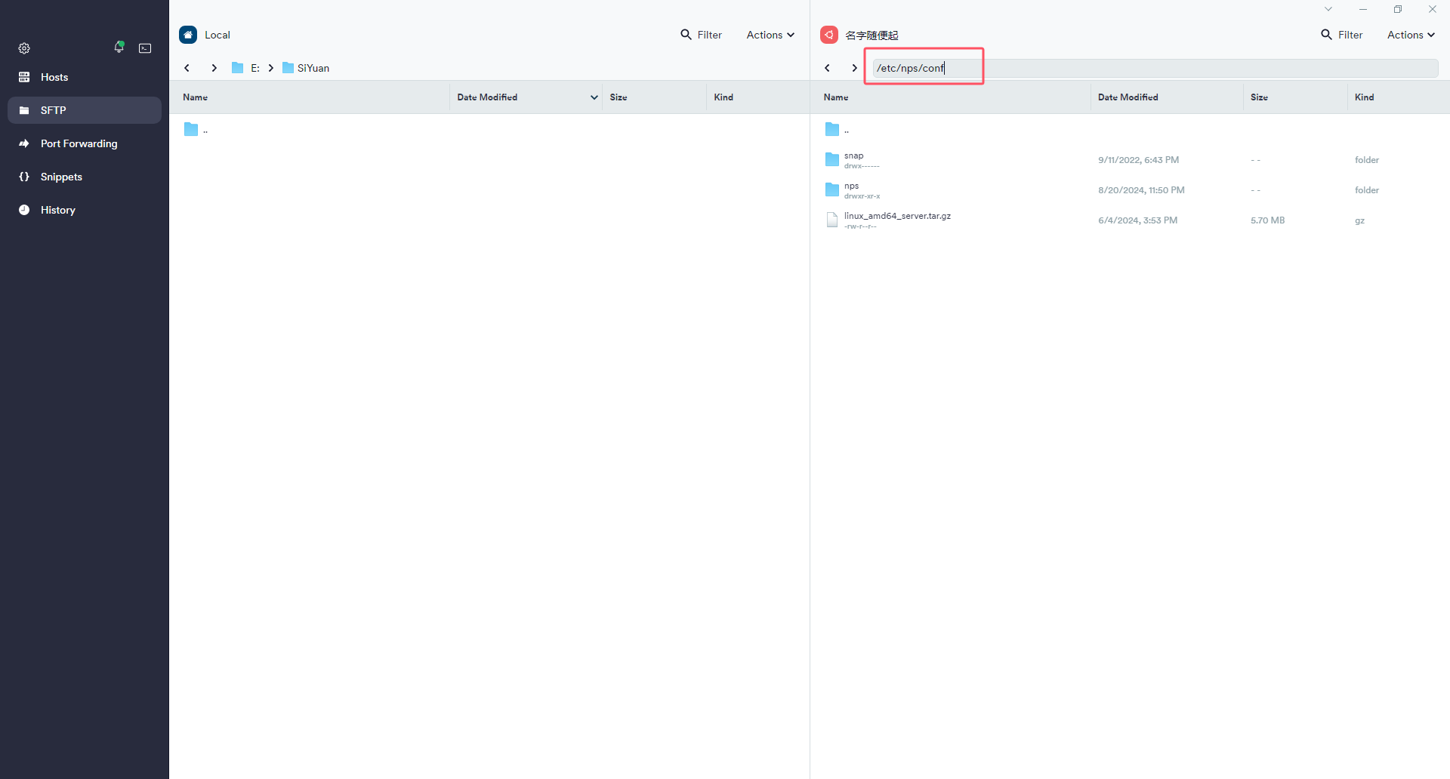
Task: Open the terminal icon in sidebar
Action: tap(145, 48)
